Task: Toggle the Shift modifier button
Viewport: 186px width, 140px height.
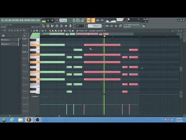Action: coord(107,26)
